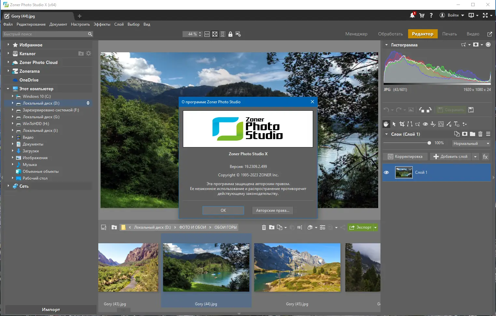Rotate the image left
The height and width of the screenshot is (316, 496).
click(x=421, y=110)
